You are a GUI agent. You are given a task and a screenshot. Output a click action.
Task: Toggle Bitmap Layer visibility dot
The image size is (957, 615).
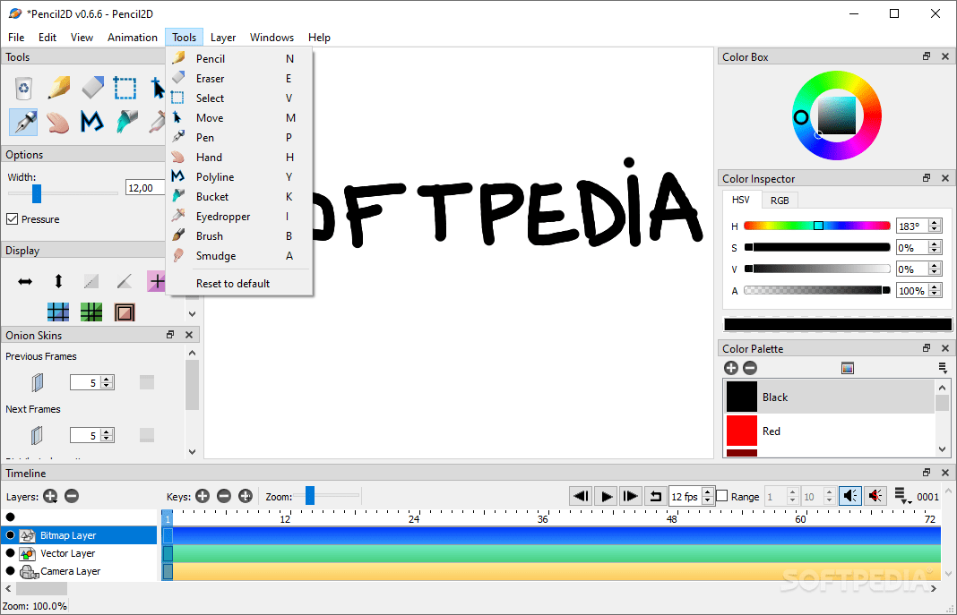click(x=11, y=535)
